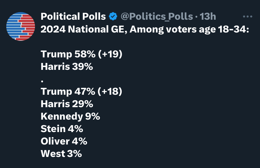Click the dot between handle and timestamp
Screen dimensions: 260x168
click(197, 17)
